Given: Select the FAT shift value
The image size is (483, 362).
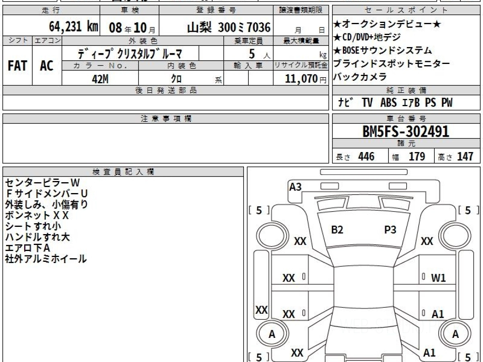Looking at the screenshot, I should pos(17,66).
